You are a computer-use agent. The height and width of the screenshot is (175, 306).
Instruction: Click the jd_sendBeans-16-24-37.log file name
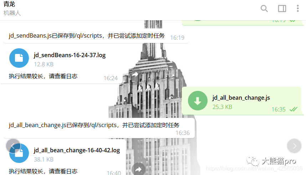[x=70, y=55]
